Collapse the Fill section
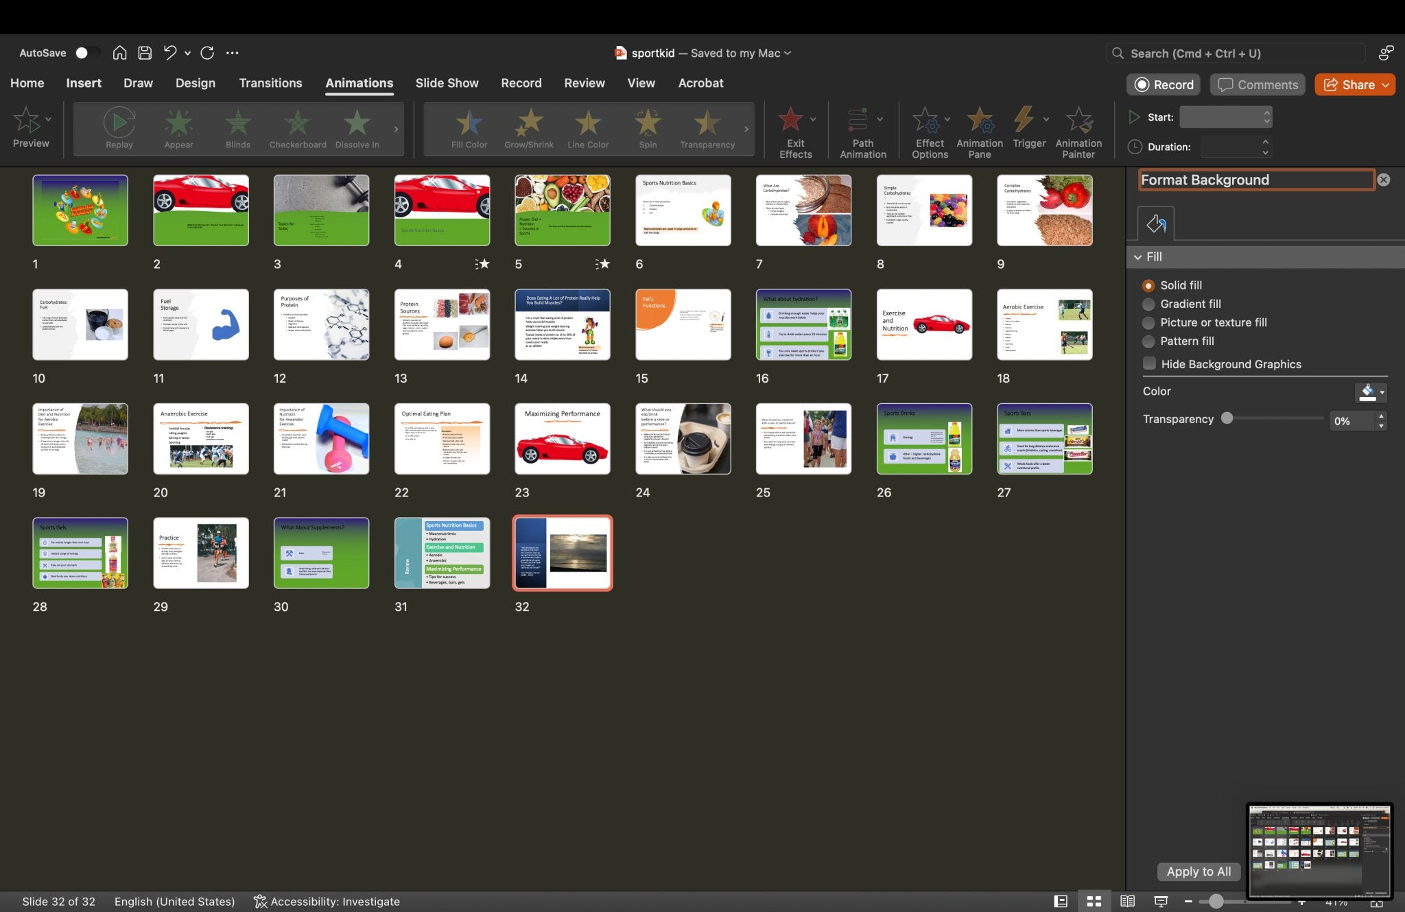 tap(1138, 256)
